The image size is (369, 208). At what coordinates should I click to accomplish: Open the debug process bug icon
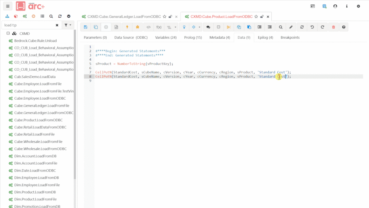[x=137, y=27]
